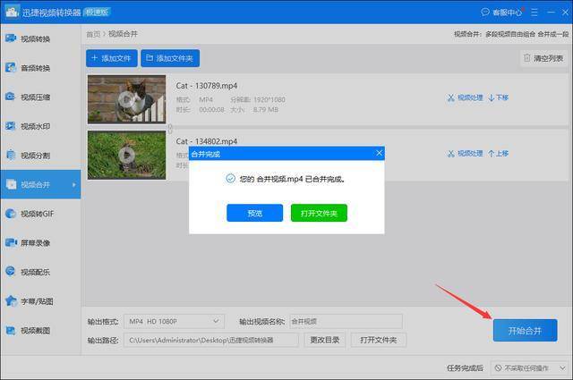The image size is (573, 380).
Task: Click the 输出路径 path field
Action: [211, 340]
